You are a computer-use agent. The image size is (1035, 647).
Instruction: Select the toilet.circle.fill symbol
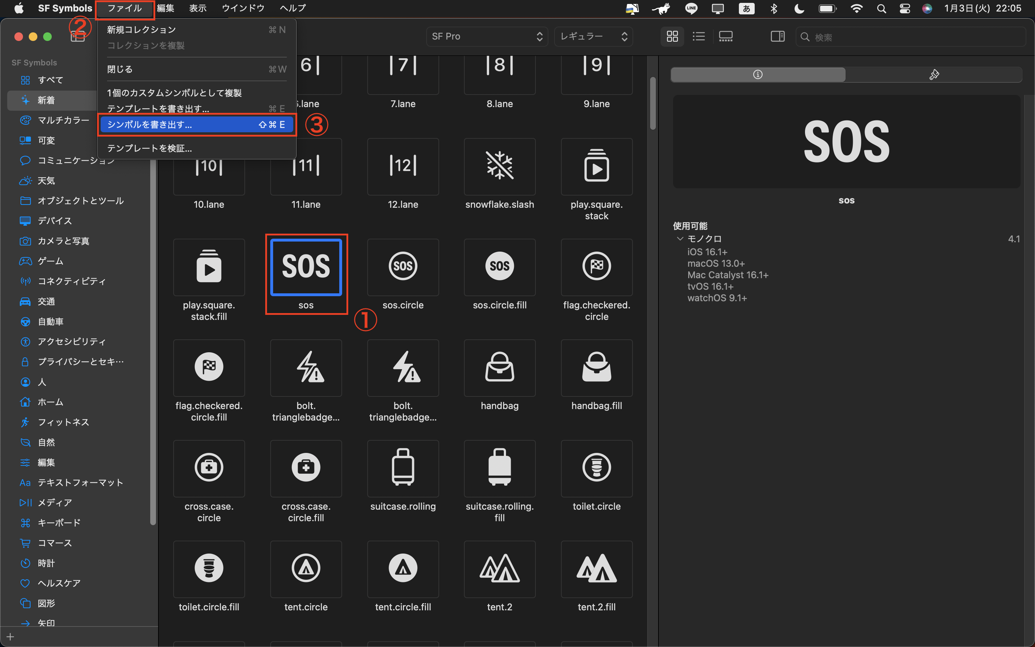coord(209,569)
